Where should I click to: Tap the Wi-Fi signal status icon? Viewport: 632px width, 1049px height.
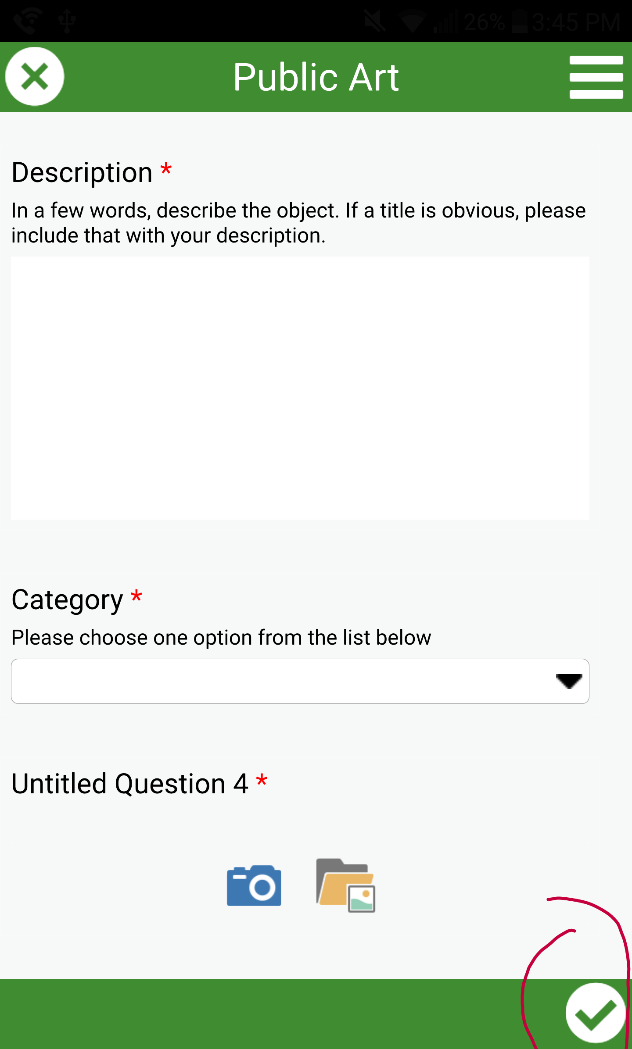point(412,21)
